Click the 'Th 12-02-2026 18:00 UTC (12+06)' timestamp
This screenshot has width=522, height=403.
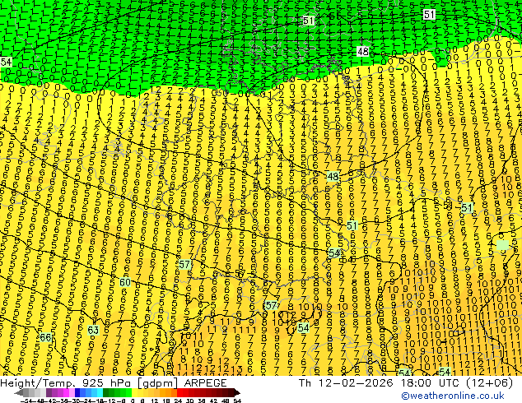click(406, 382)
